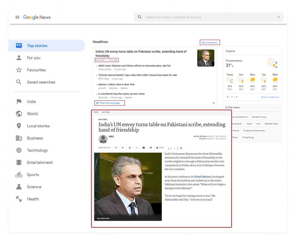Viewport: 293px width, 241px height.
Task: Click the Rashida Tlaib topic chip
Action: pyautogui.click(x=271, y=124)
